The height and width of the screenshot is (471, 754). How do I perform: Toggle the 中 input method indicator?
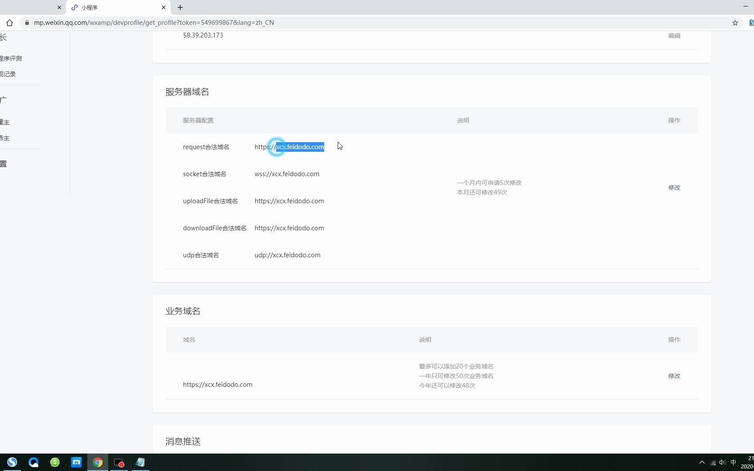pos(733,462)
